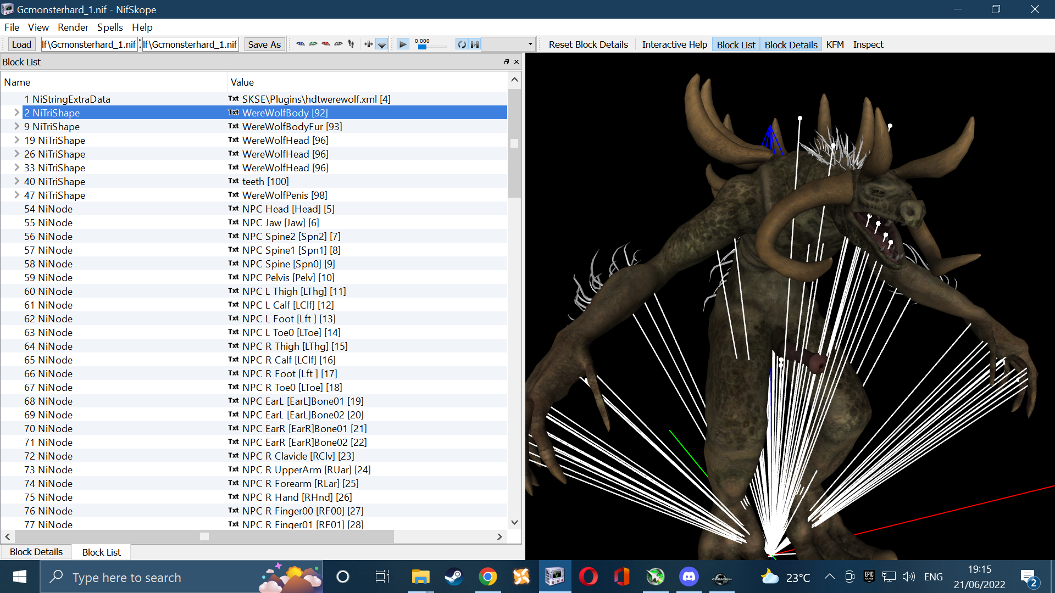Expand the 9 NiTriShape row
This screenshot has width=1055, height=593.
(16, 126)
